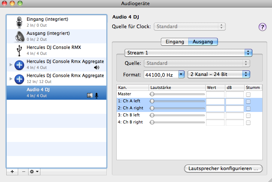
Task: Select the Master channel row label
Action: point(125,94)
